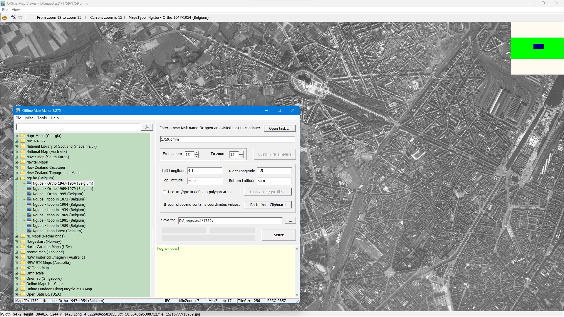The height and width of the screenshot is (317, 564).
Task: Expand the NL Maps (Netherlands) node
Action: click(16, 236)
